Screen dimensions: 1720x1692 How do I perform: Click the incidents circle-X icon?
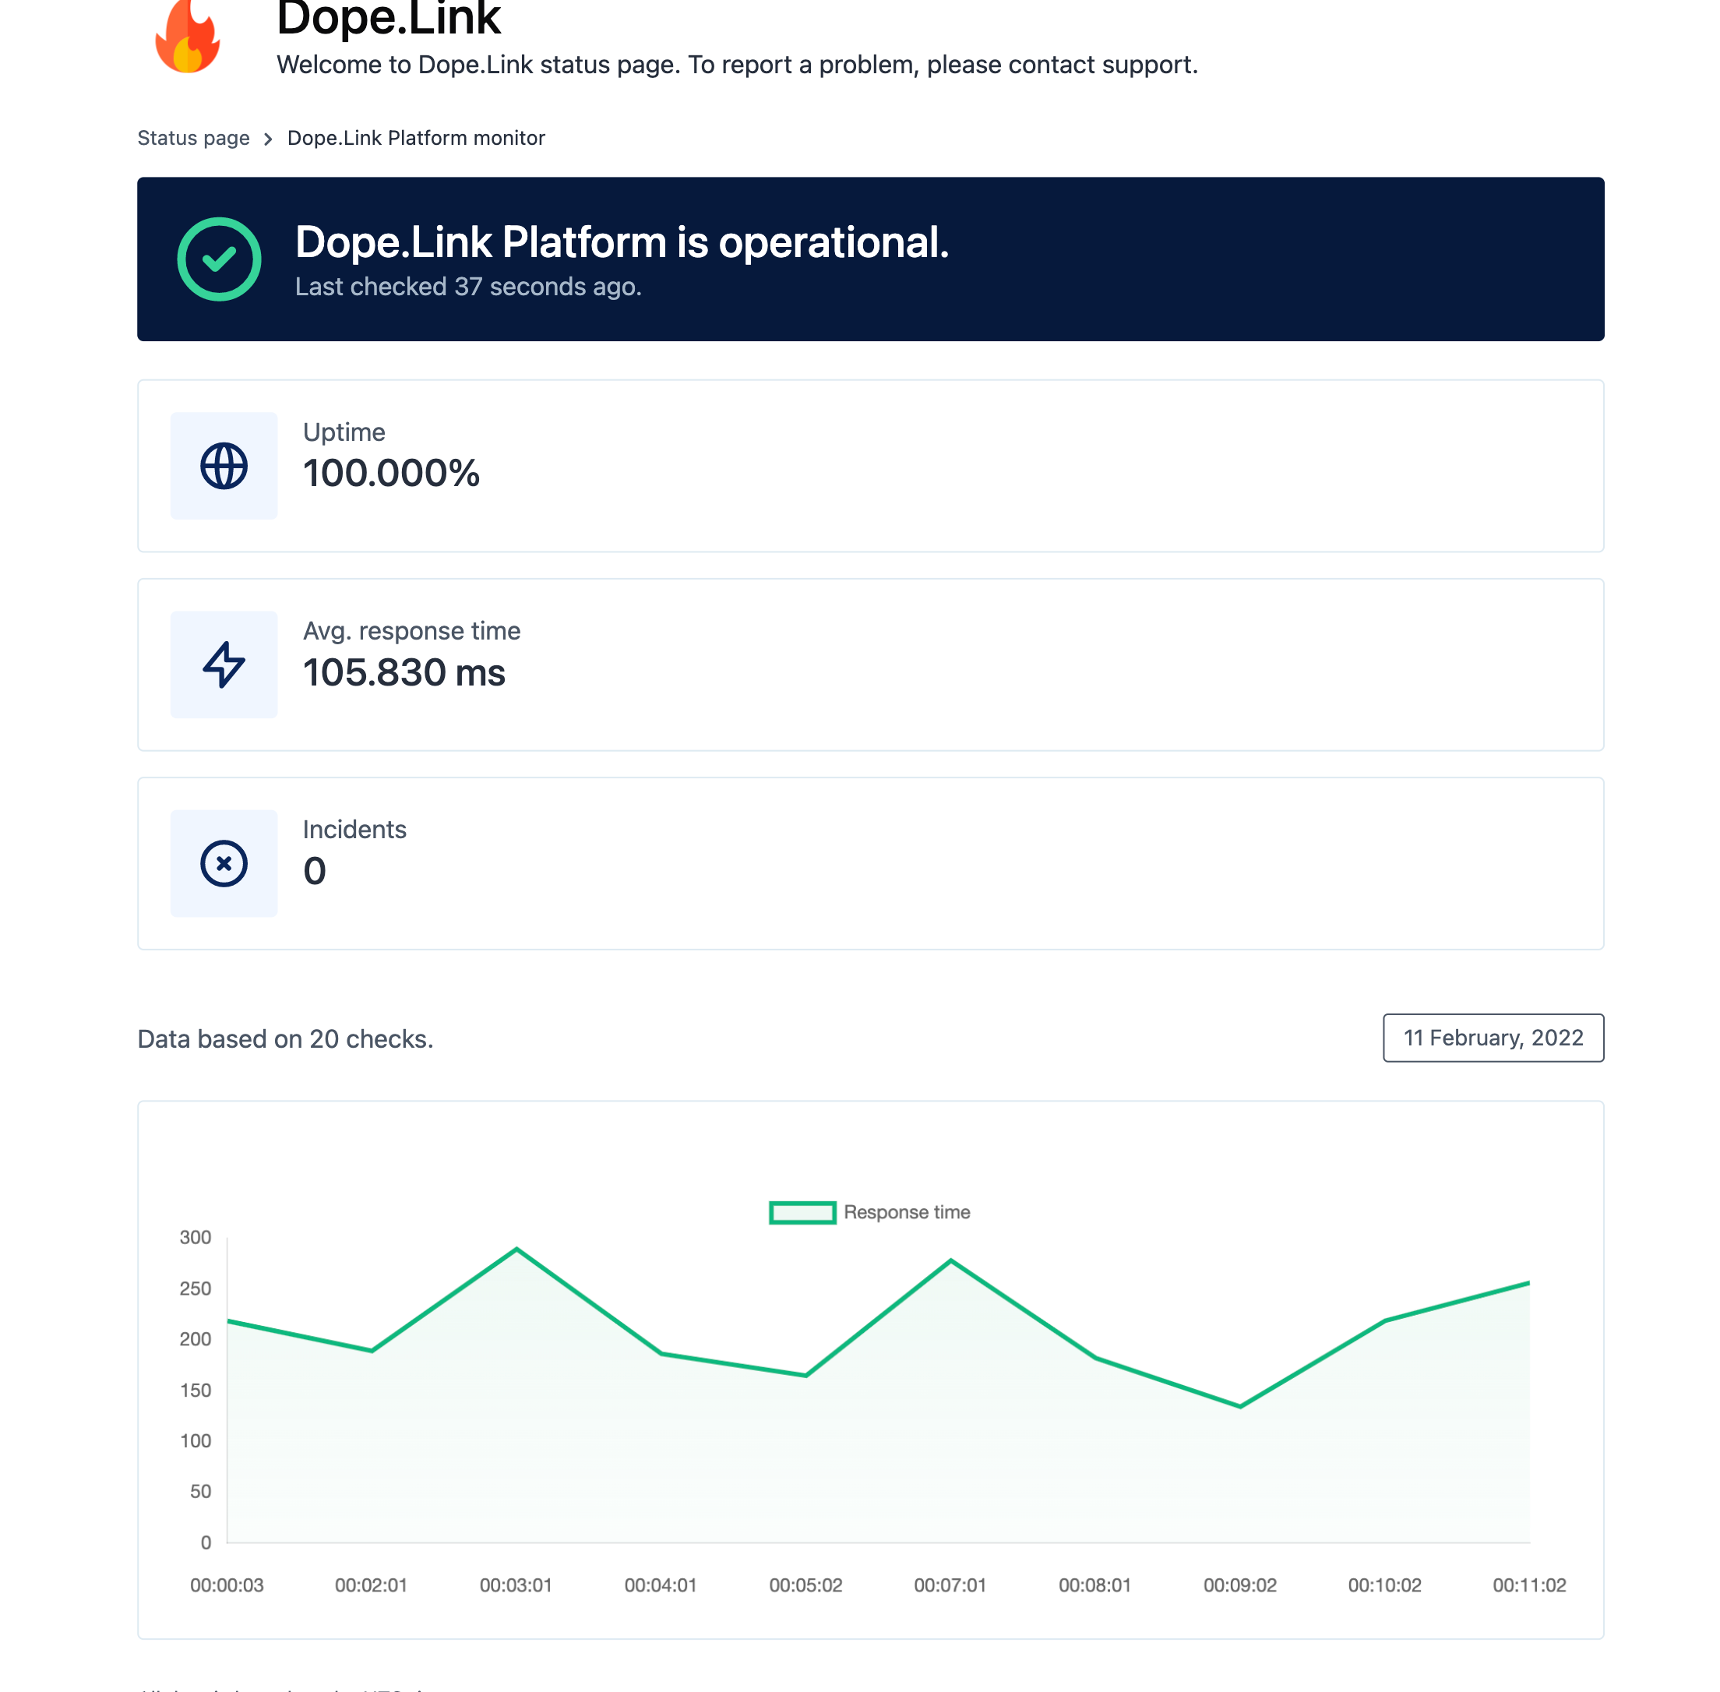coord(224,863)
